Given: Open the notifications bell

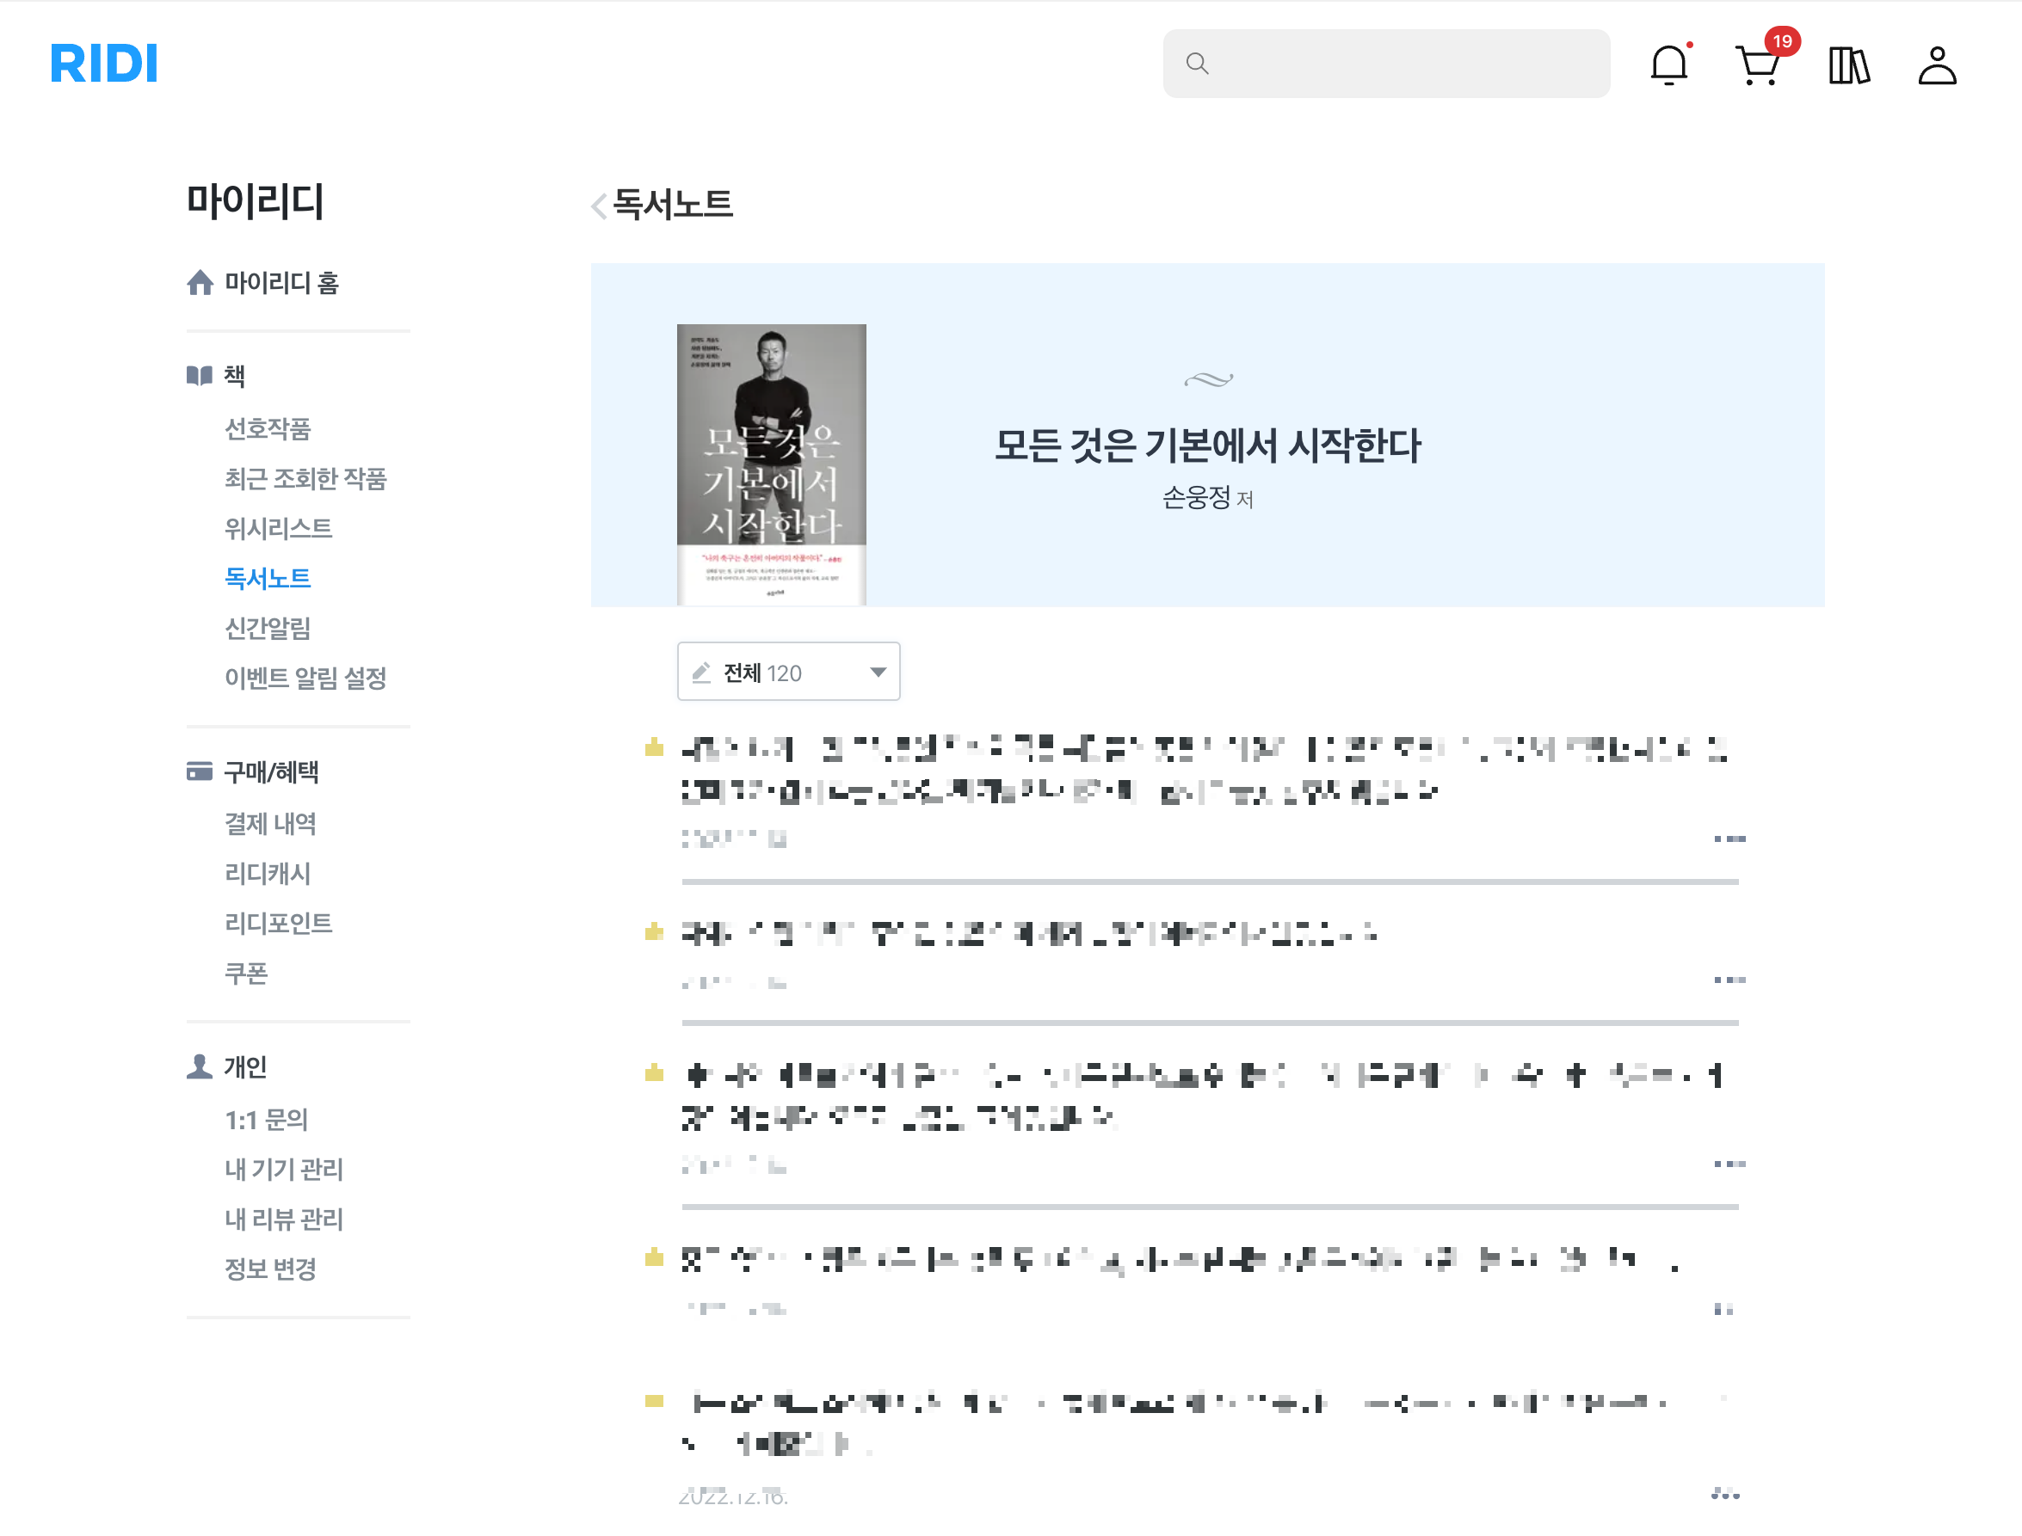Looking at the screenshot, I should tap(1668, 66).
